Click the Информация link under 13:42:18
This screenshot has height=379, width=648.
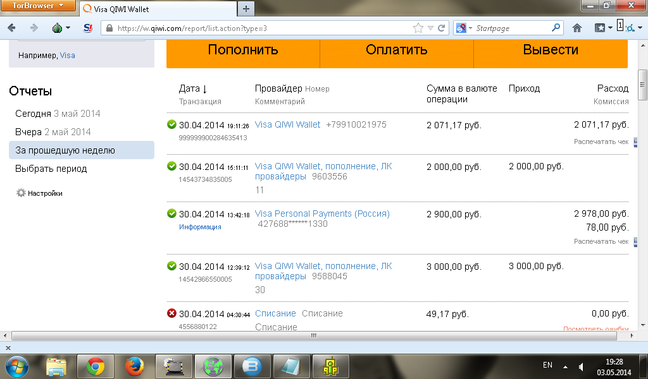(200, 227)
